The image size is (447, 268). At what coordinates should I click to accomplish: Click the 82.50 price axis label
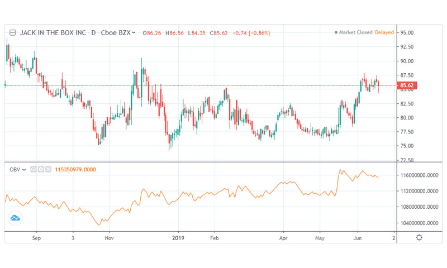pos(407,104)
